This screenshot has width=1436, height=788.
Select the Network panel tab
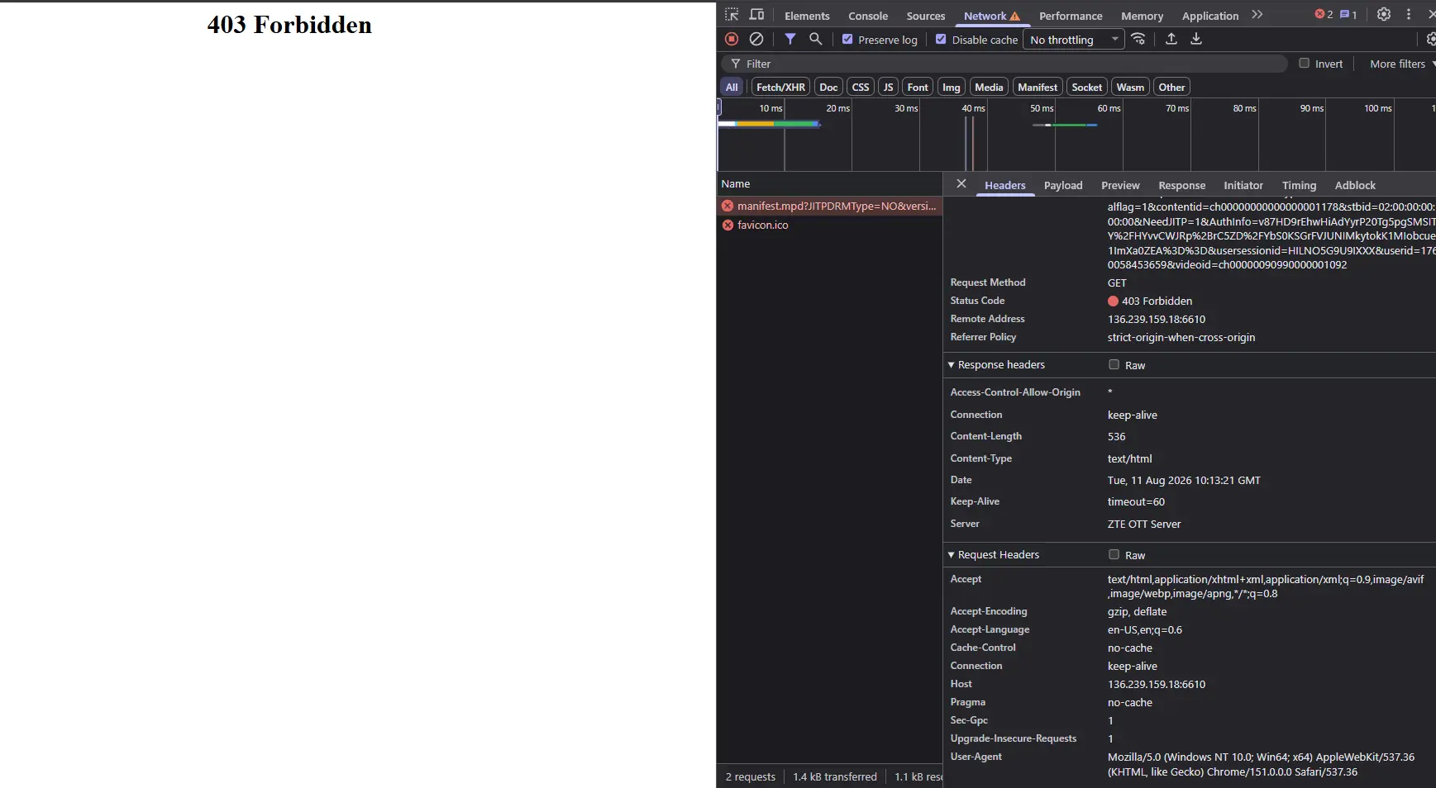(991, 16)
